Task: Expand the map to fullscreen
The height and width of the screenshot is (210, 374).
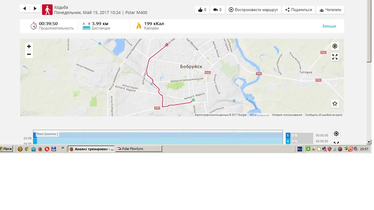Action: tap(335, 57)
